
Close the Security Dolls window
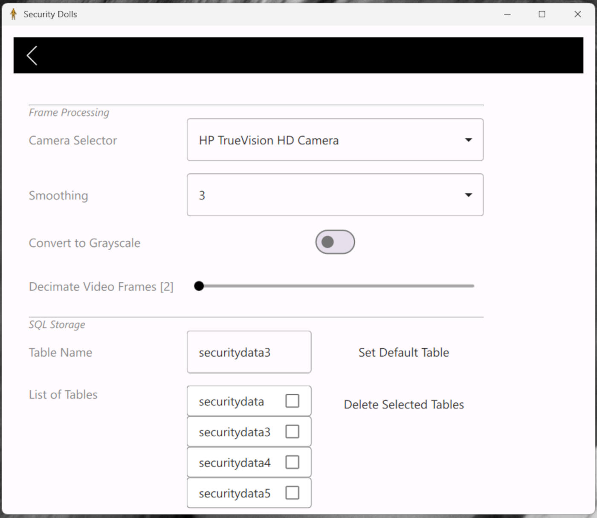point(577,14)
